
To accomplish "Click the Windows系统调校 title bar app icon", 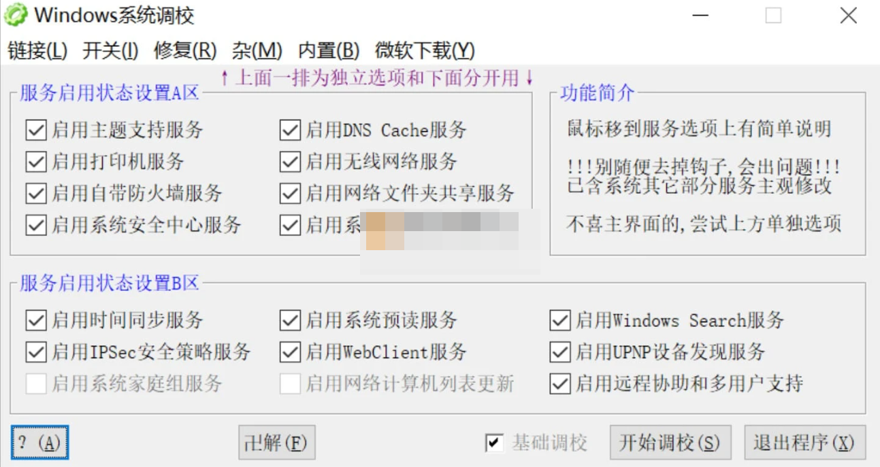I will tap(14, 14).
